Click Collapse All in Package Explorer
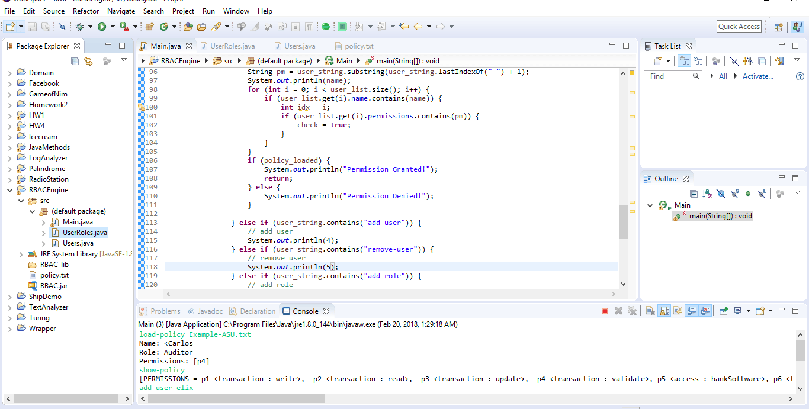The height and width of the screenshot is (409, 809). [x=75, y=61]
